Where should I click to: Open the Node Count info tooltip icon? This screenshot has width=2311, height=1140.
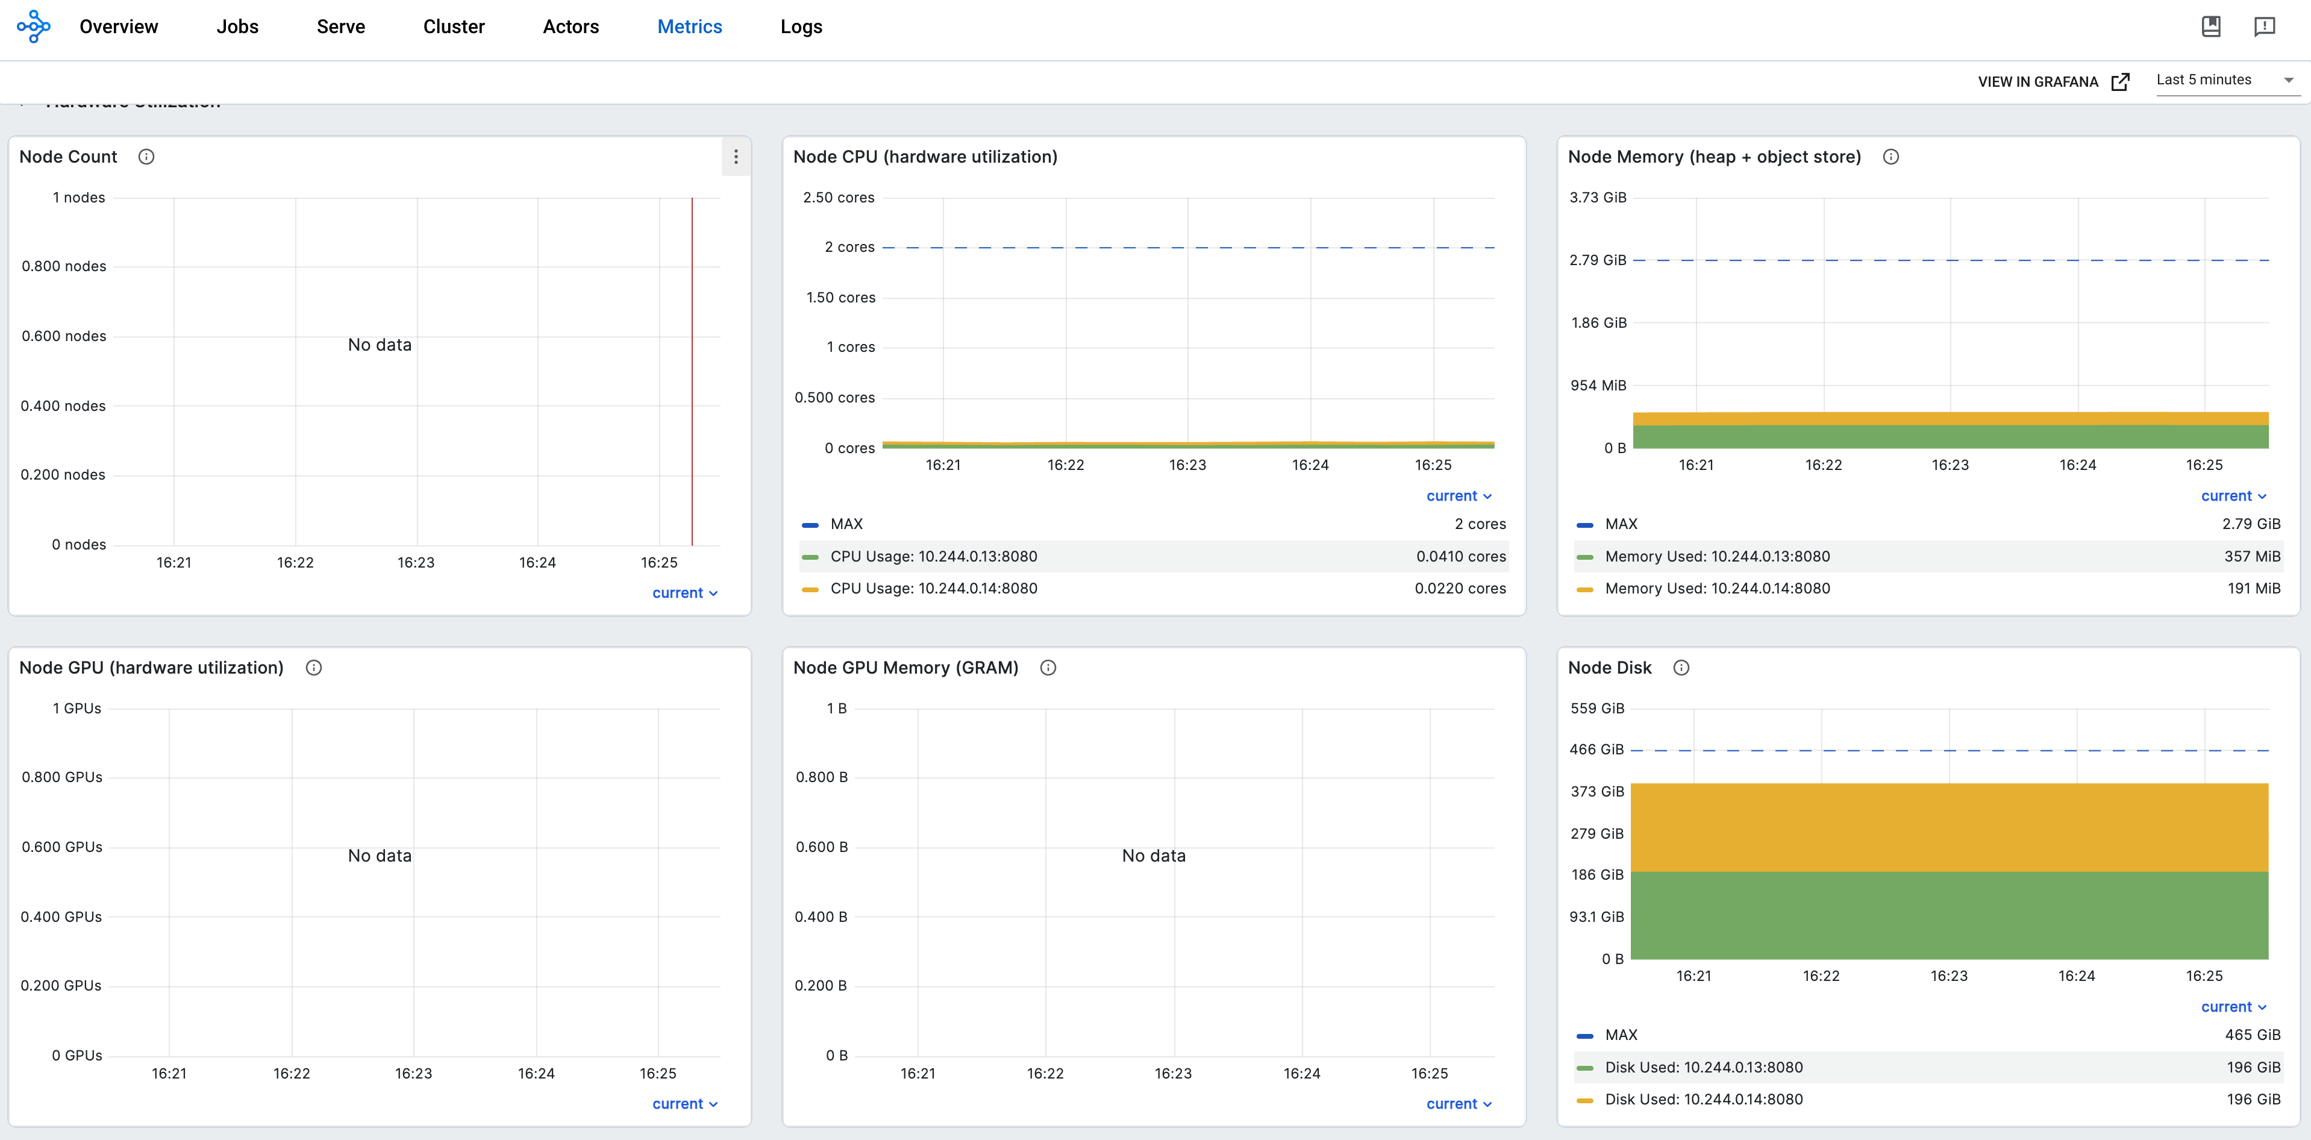coord(146,156)
